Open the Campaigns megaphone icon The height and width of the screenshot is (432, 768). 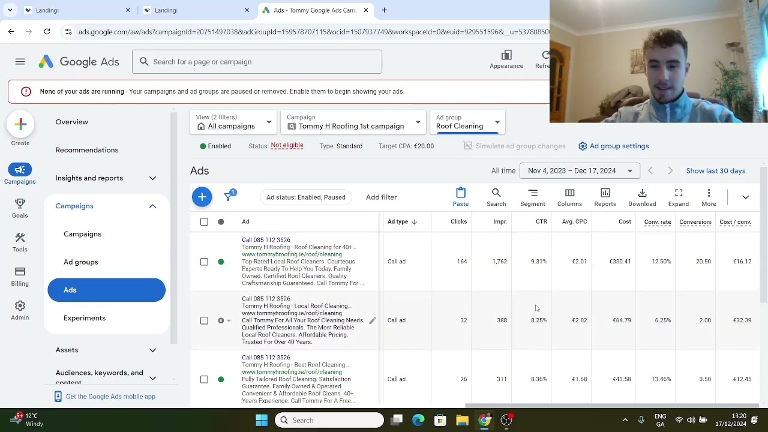click(20, 170)
